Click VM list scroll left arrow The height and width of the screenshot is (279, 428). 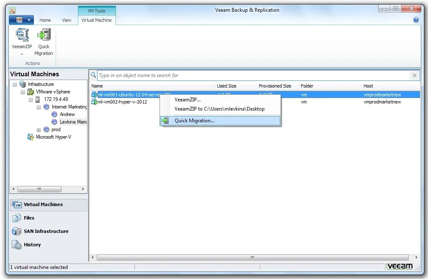pyautogui.click(x=93, y=257)
